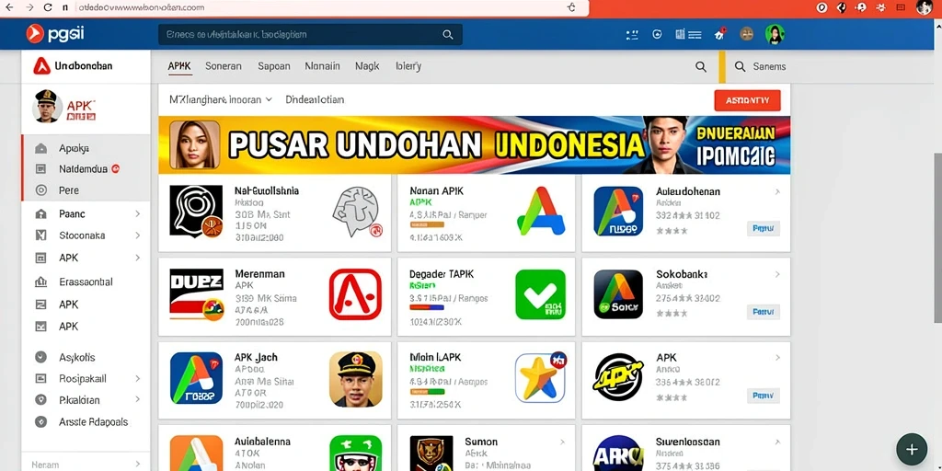Expand the Auleudohenan card chevron
The image size is (942, 471).
[777, 191]
